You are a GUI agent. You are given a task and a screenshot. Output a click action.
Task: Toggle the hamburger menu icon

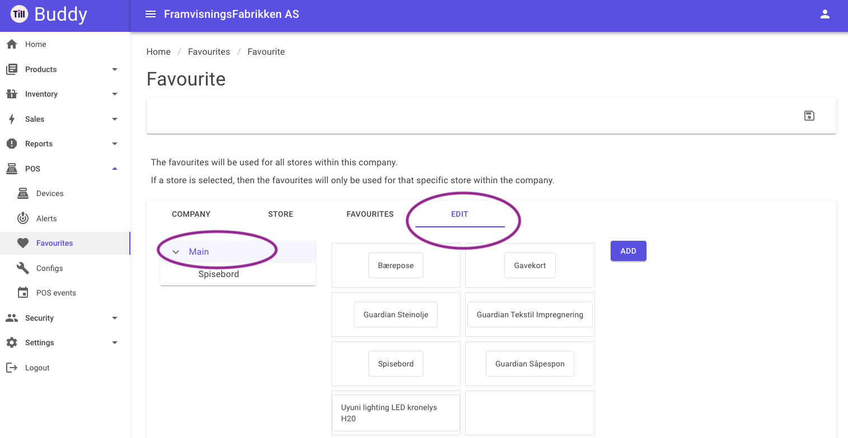point(151,15)
